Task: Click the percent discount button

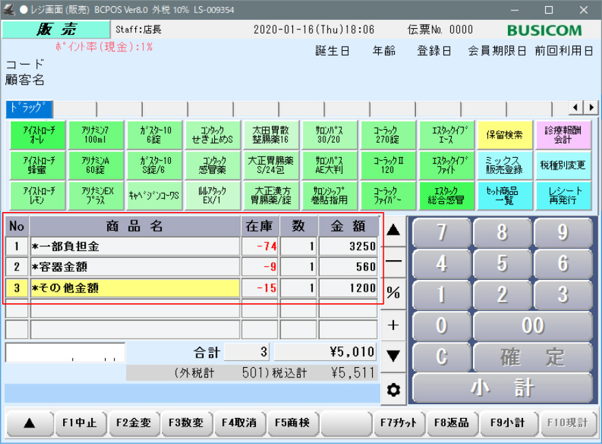Action: coord(393,293)
